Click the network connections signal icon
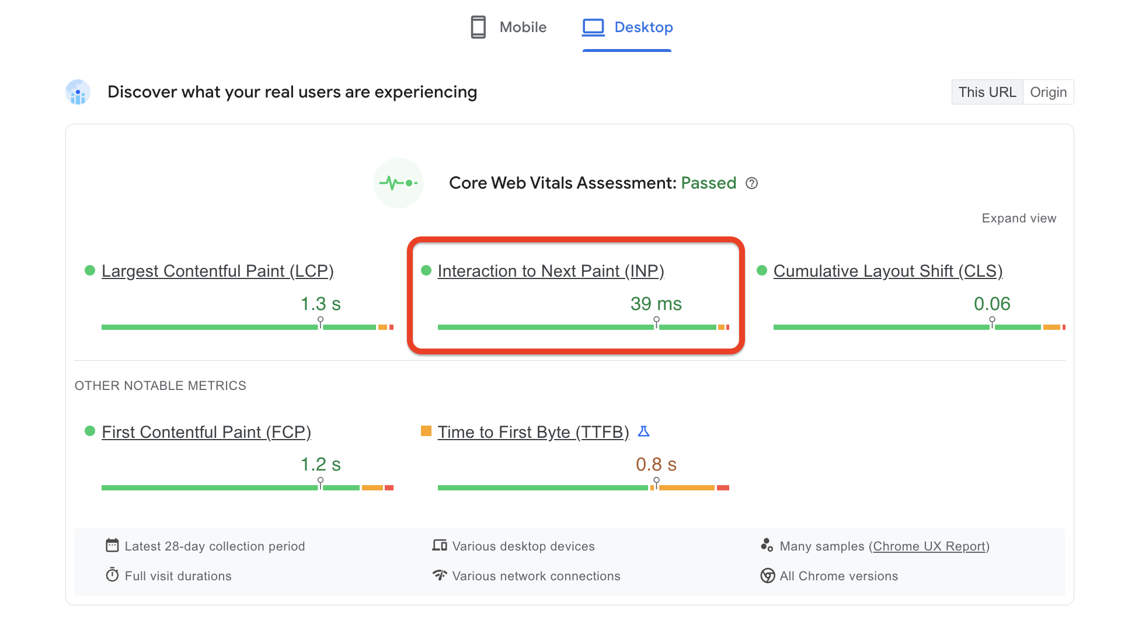 point(440,575)
